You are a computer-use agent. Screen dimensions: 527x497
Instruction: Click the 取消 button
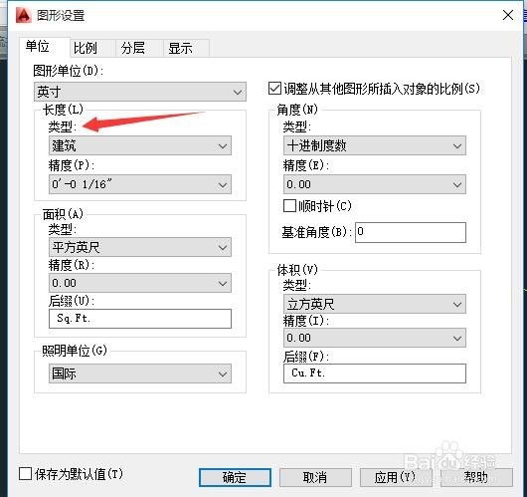(x=315, y=477)
